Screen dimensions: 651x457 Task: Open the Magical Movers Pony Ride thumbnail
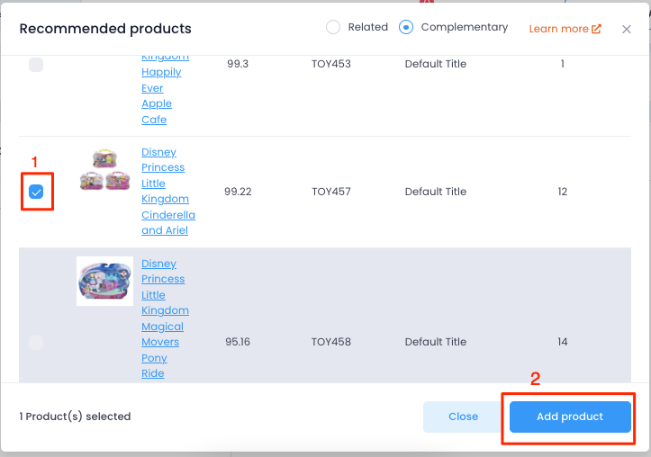pyautogui.click(x=104, y=281)
